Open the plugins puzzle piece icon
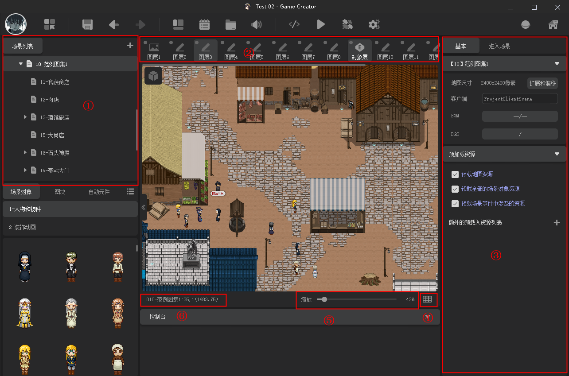 tap(347, 24)
